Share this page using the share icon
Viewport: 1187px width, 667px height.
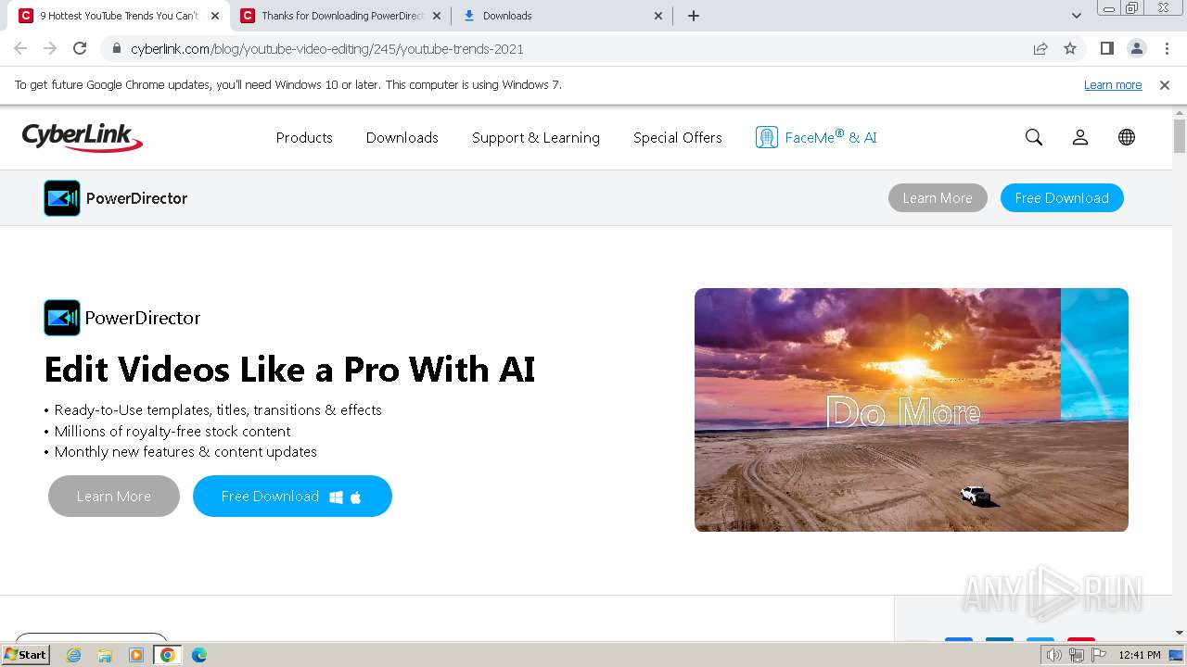click(1040, 48)
